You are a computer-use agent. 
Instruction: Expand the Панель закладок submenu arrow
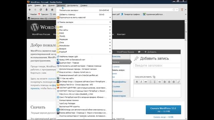[x=110, y=22]
